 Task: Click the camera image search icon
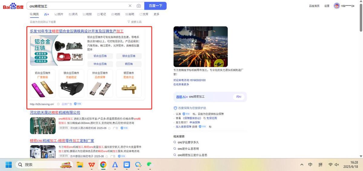139,6
